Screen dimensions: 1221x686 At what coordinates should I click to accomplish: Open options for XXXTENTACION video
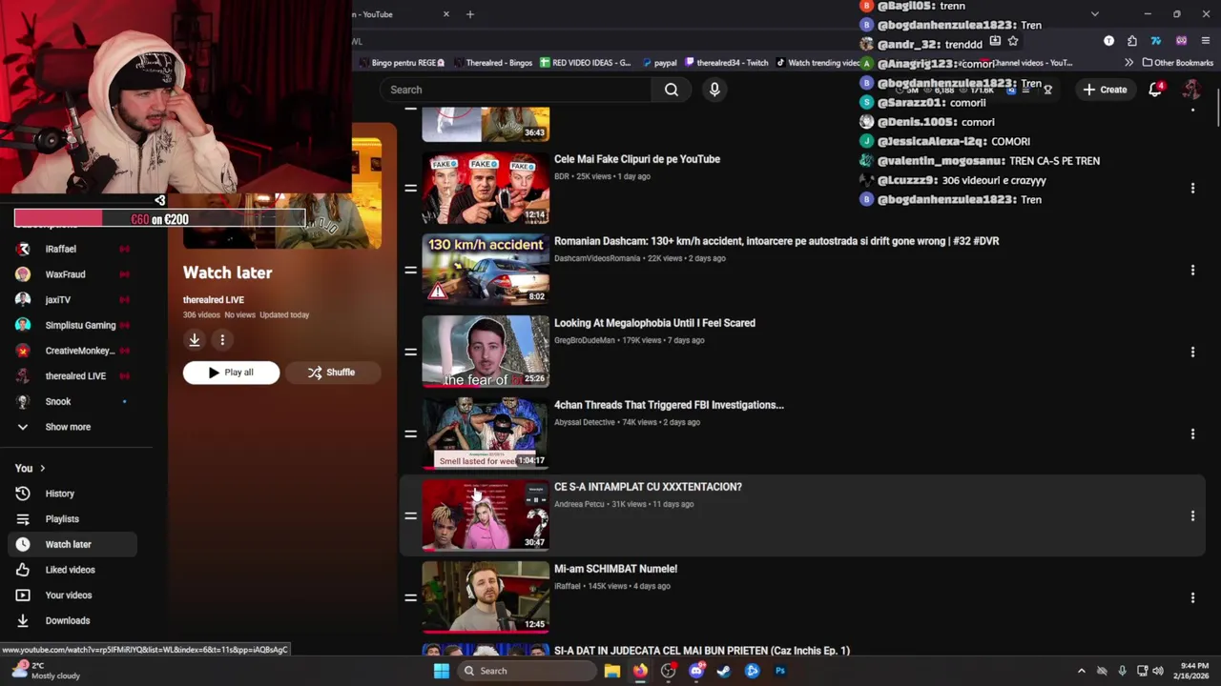1192,516
